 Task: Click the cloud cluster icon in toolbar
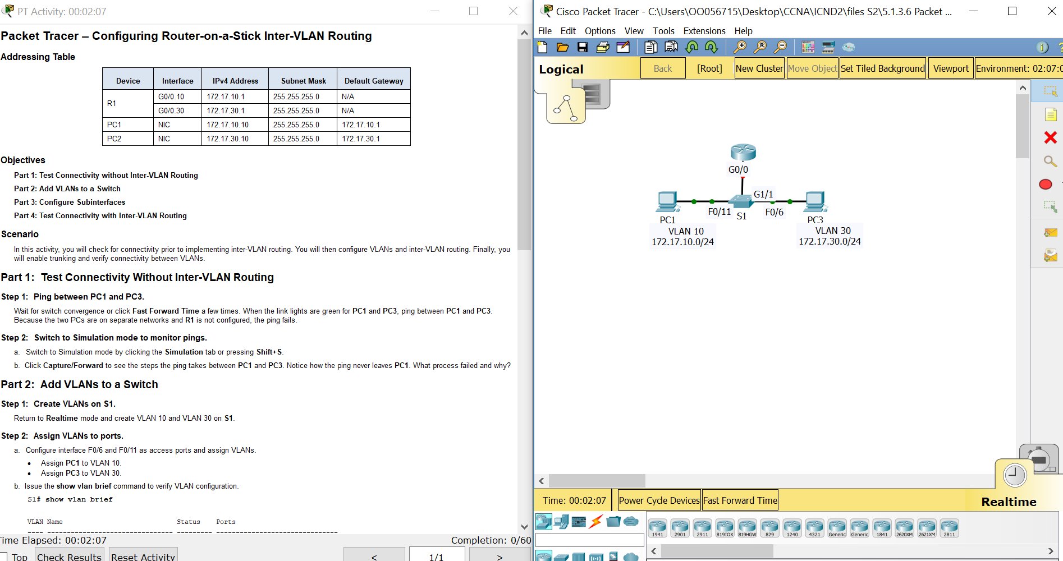coord(849,47)
